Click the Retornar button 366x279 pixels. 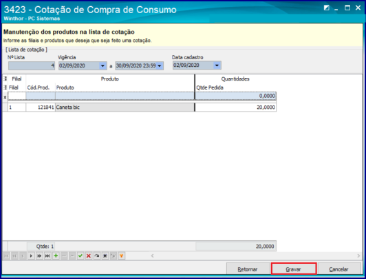(x=248, y=269)
